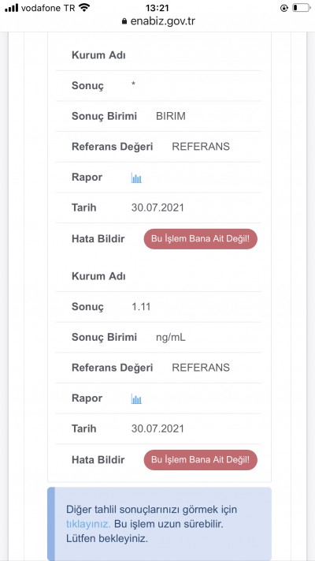Open the report chart icon for the 1.11 result
The width and height of the screenshot is (315, 561).
pyautogui.click(x=136, y=399)
